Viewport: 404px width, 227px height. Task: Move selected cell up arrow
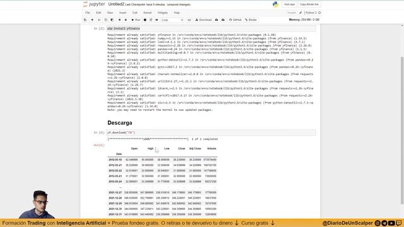pyautogui.click(x=119, y=20)
